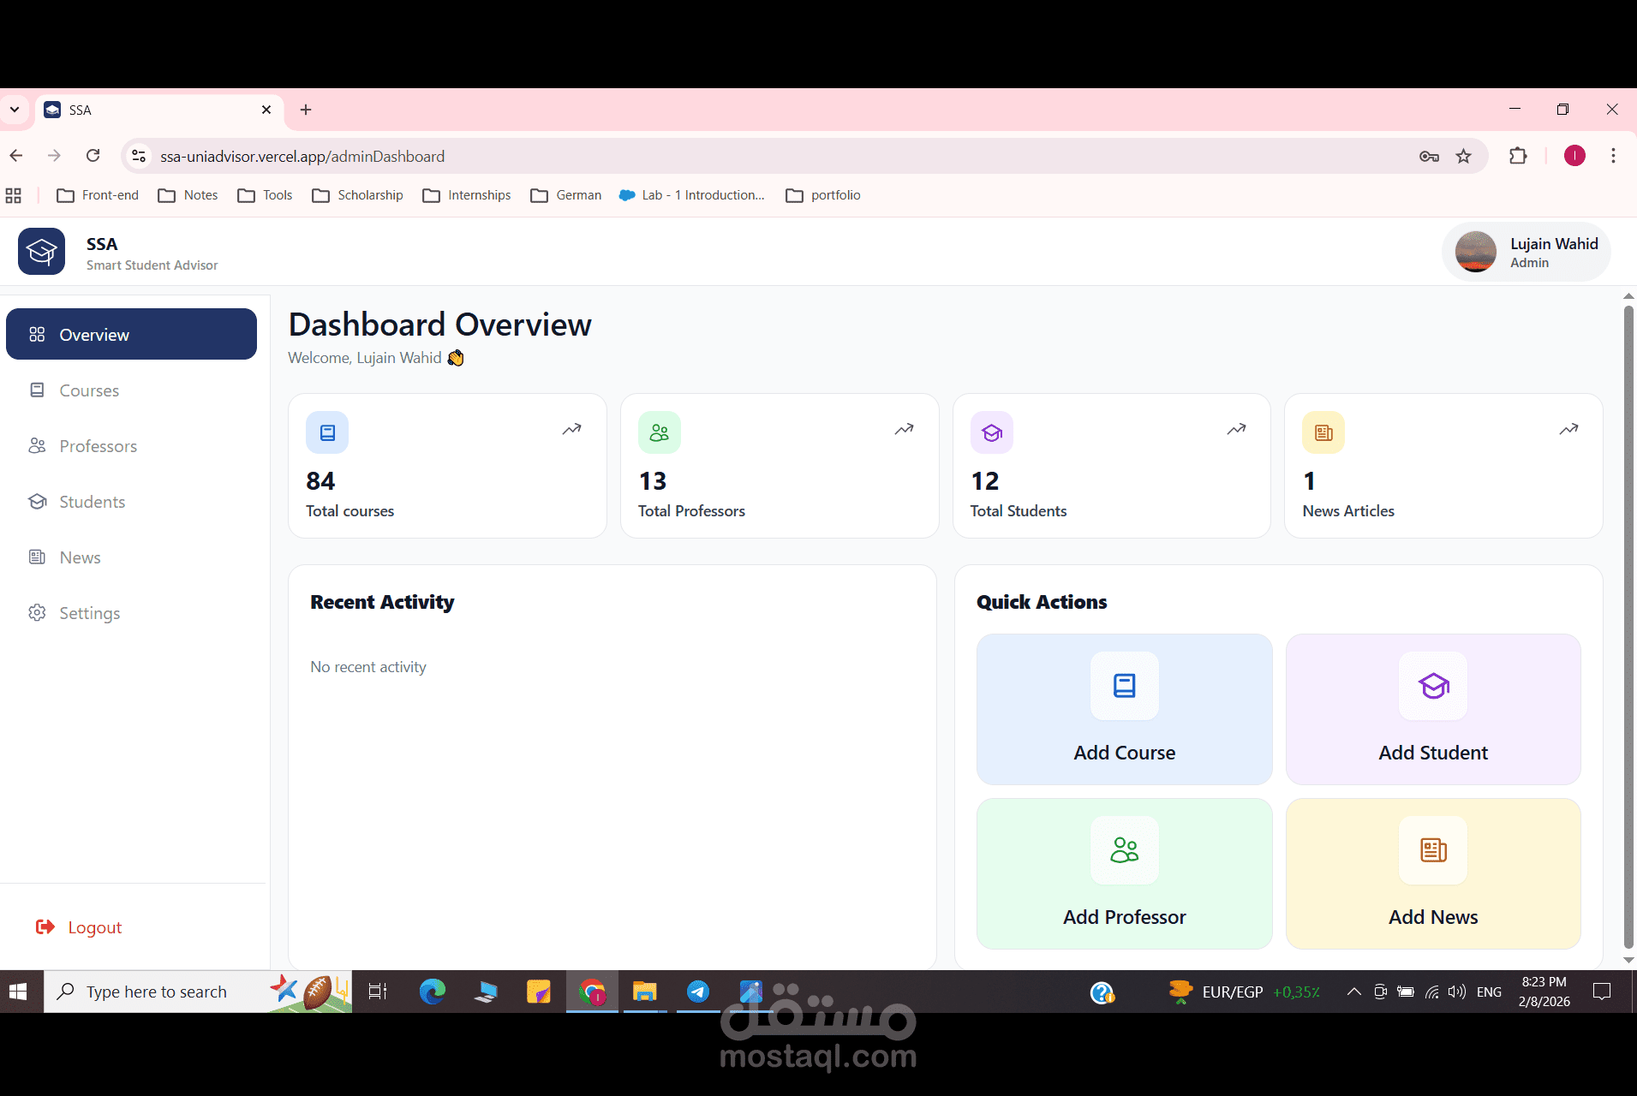Click the taskbar search box
This screenshot has width=1637, height=1096.
coord(197,992)
